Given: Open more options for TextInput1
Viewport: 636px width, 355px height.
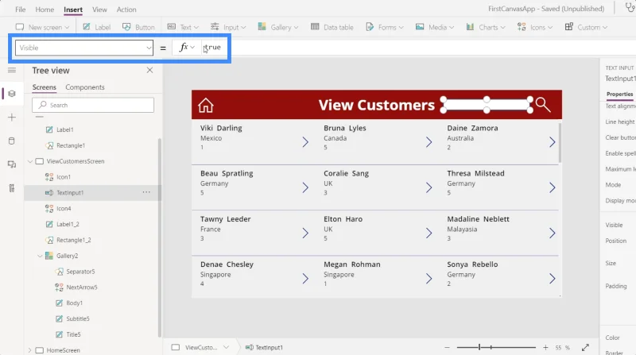Looking at the screenshot, I should pyautogui.click(x=146, y=192).
